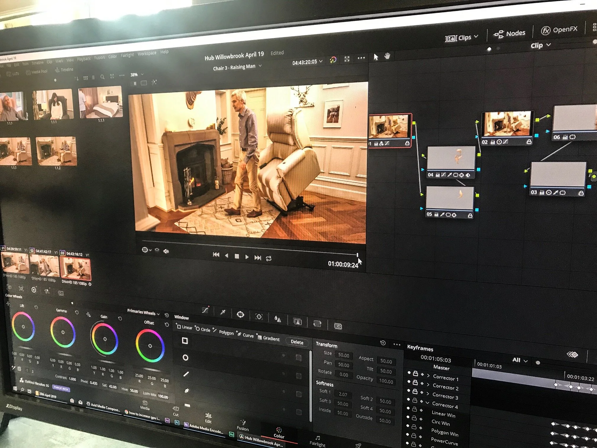Add a Gradient window
This screenshot has height=448, width=597.
click(268, 338)
